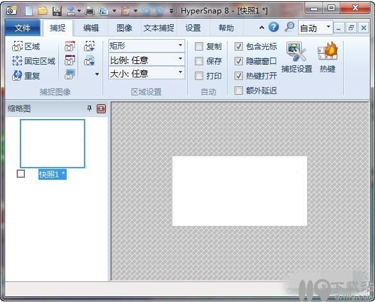Image resolution: width=375 pixels, height=302 pixels.
Task: Click the top camera-with-window icon in 捕捉图像
Action: (70, 46)
